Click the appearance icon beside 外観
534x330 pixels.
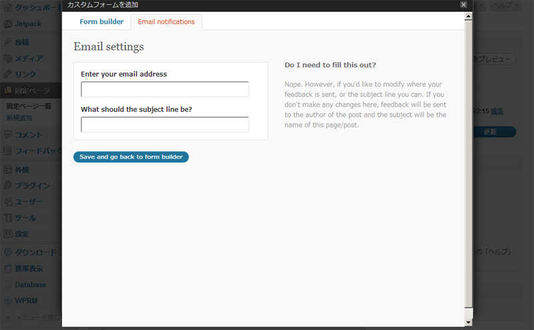[x=8, y=169]
